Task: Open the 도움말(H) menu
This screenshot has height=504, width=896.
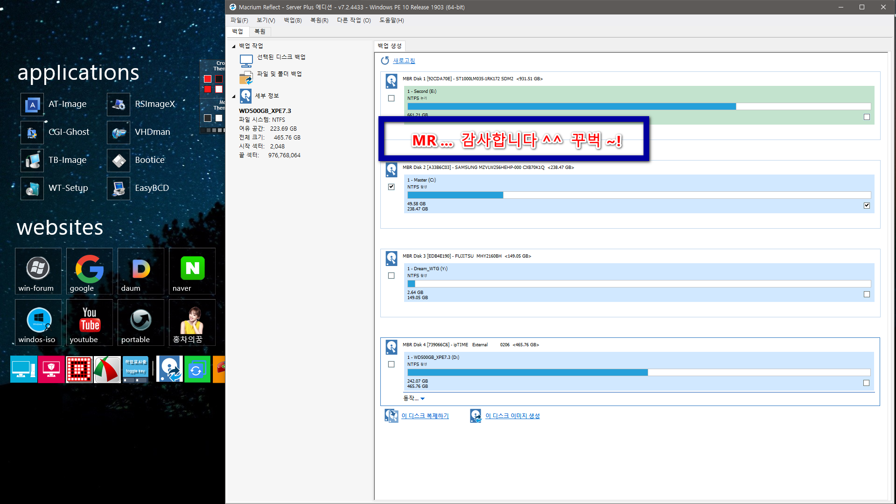Action: tap(392, 21)
